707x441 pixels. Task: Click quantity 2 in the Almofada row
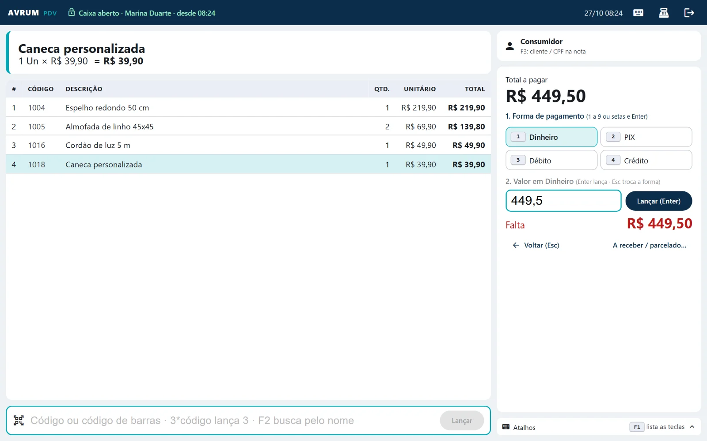coord(387,127)
